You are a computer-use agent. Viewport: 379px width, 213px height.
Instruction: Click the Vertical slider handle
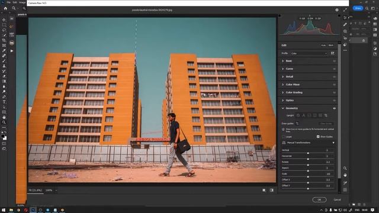coord(308,153)
